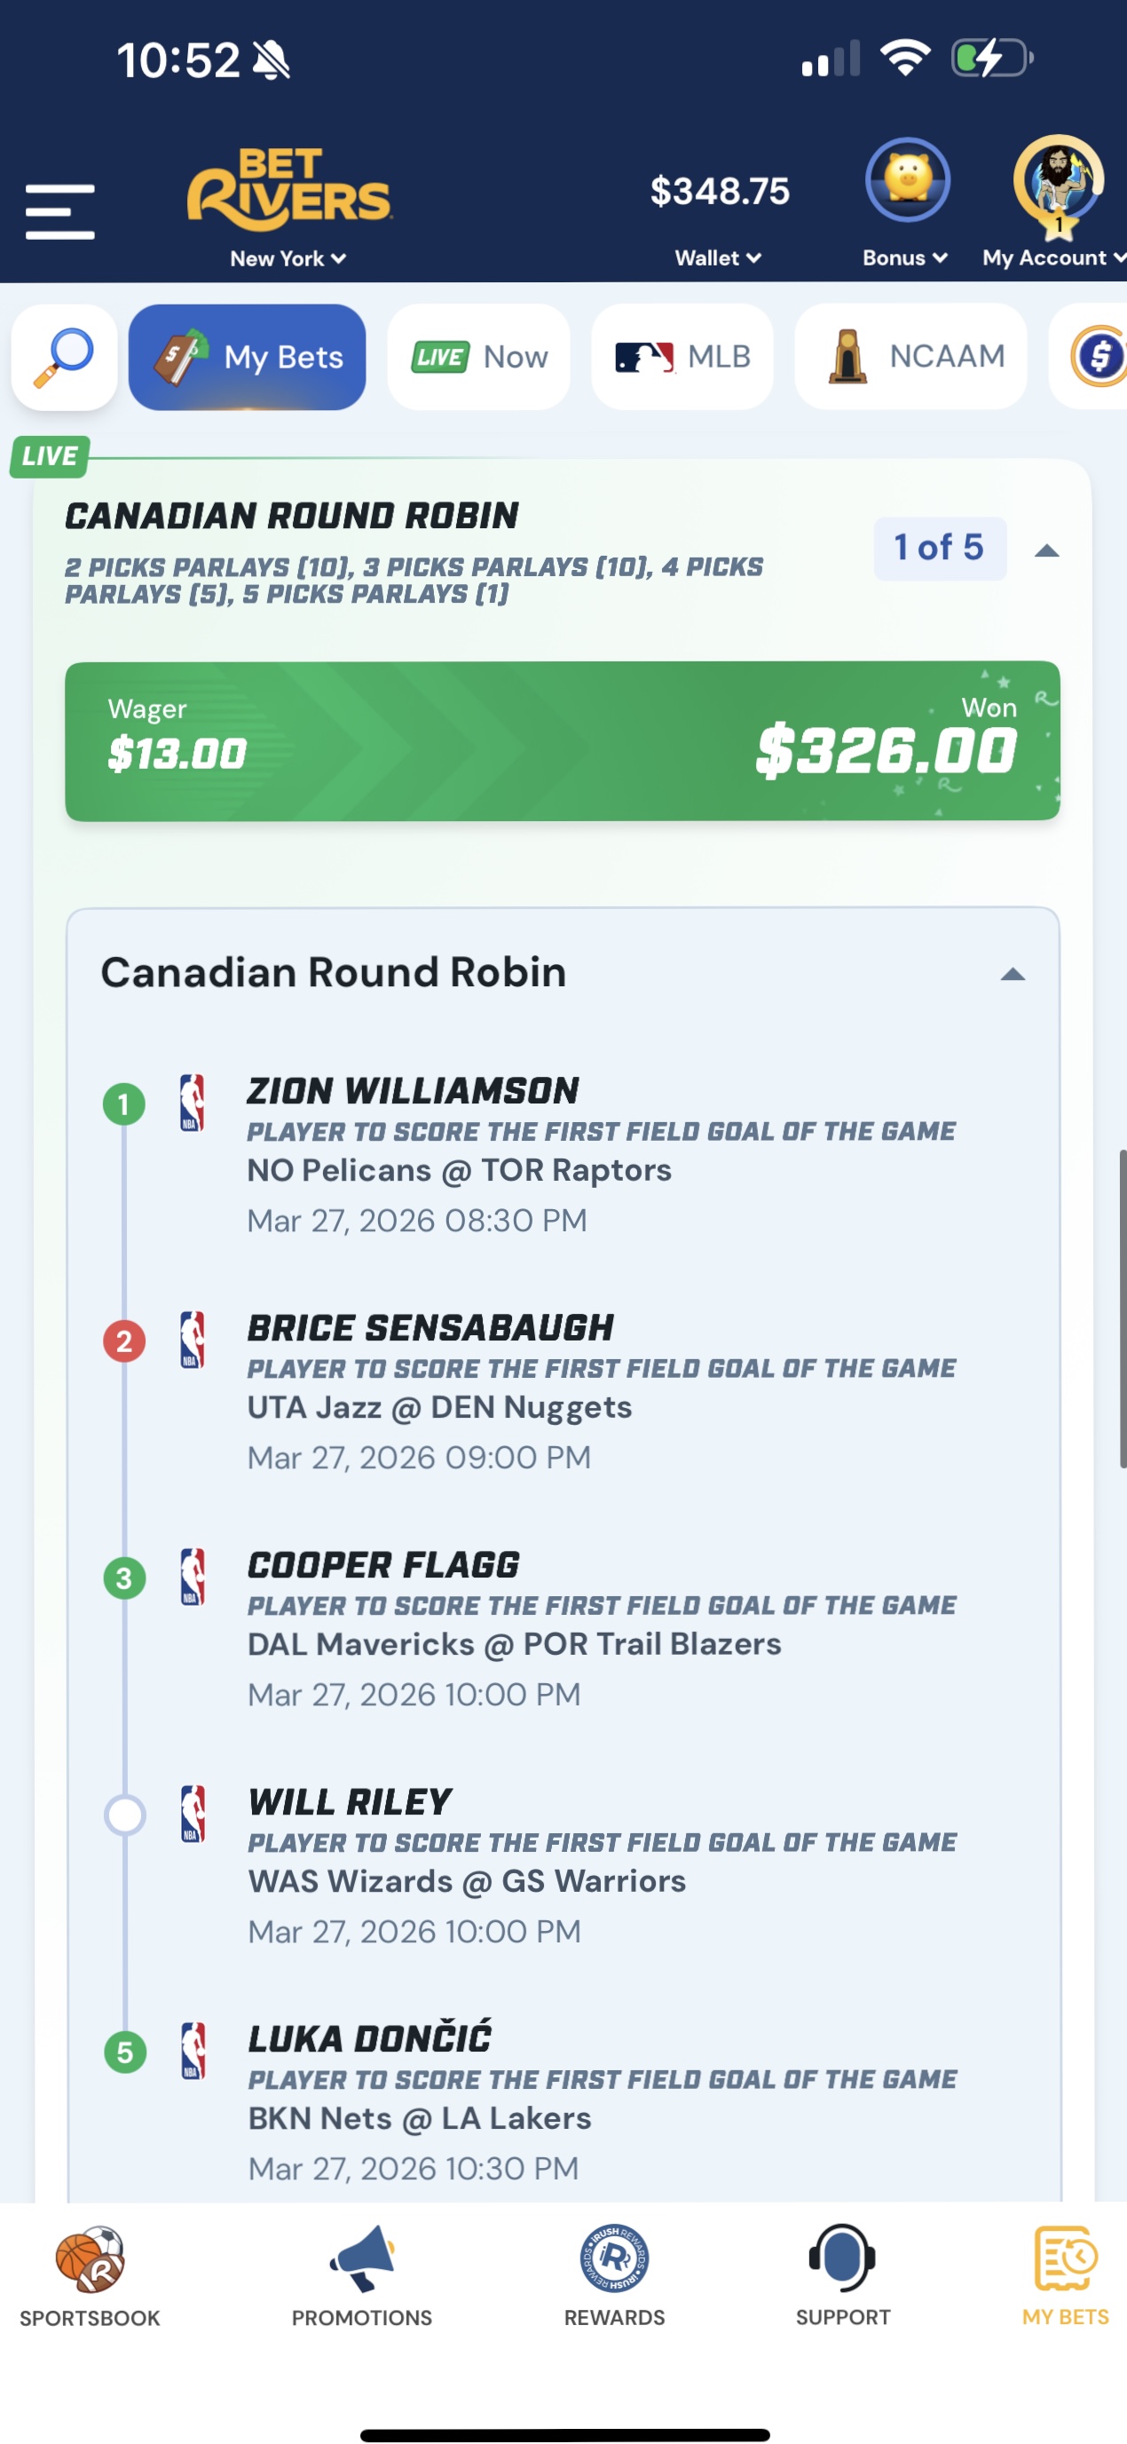Tap the BetRivers logo

point(288,190)
